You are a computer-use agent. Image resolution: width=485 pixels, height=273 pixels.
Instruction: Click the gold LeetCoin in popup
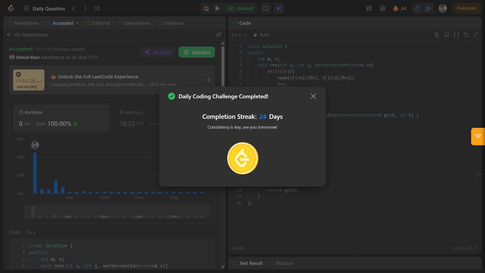pos(242,159)
